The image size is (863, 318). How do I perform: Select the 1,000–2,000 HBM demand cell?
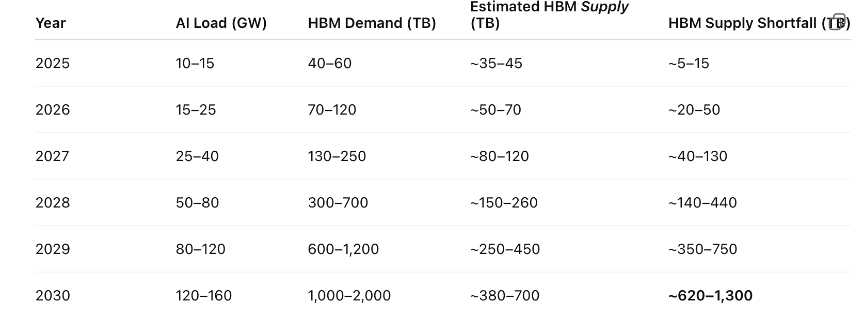[349, 296]
